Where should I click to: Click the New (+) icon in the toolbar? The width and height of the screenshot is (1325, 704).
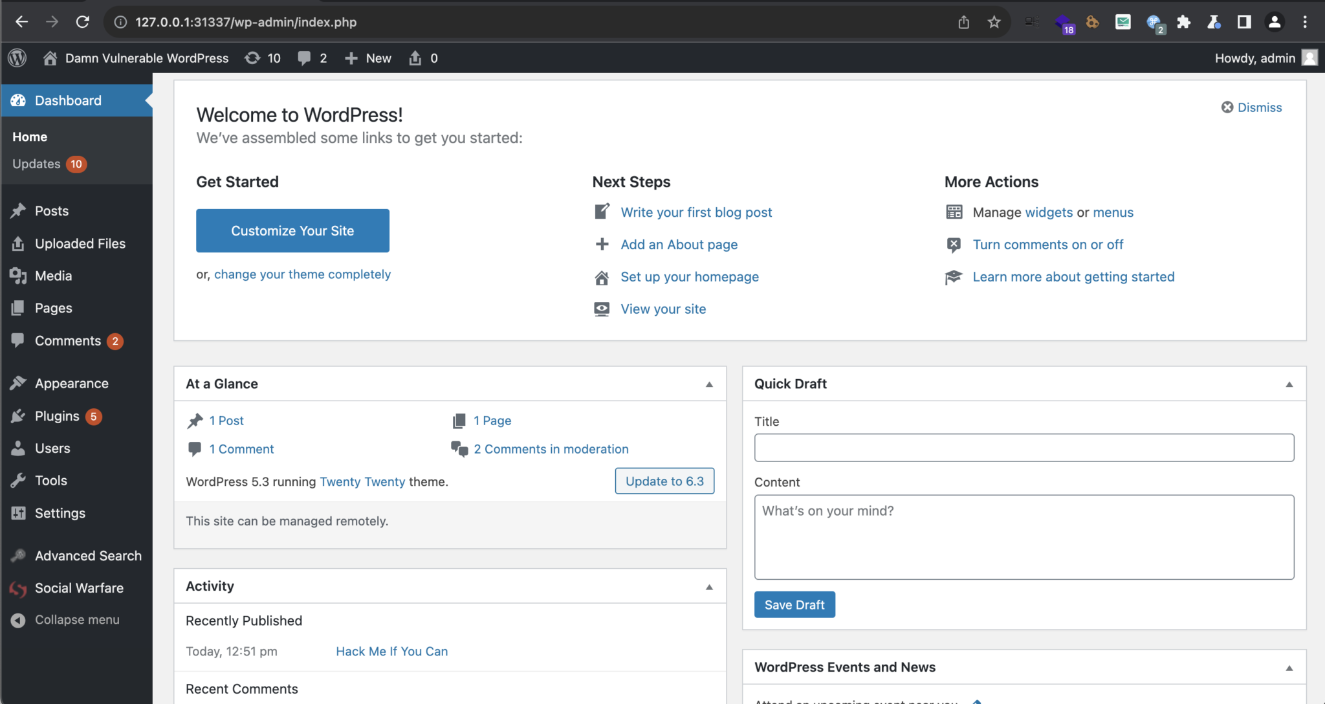tap(351, 58)
